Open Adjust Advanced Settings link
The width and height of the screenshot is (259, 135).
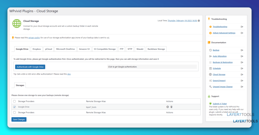coord(224,33)
